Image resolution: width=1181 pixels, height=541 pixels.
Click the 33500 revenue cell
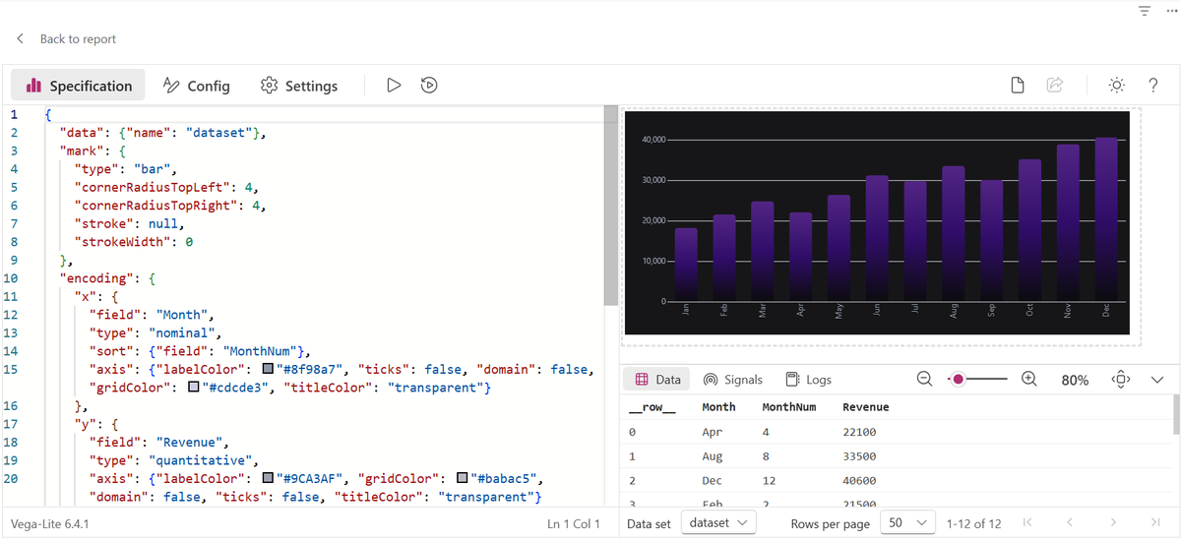coord(859,456)
